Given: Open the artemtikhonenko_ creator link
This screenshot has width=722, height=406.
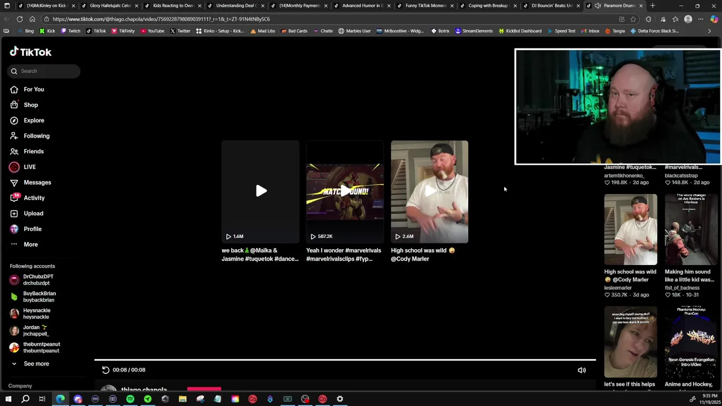Looking at the screenshot, I should 624,175.
